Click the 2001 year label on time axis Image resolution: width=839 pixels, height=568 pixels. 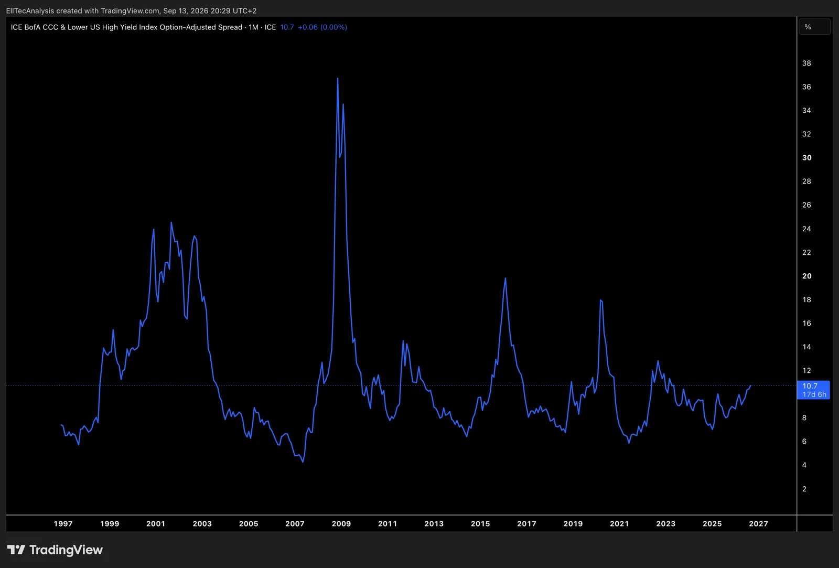156,523
